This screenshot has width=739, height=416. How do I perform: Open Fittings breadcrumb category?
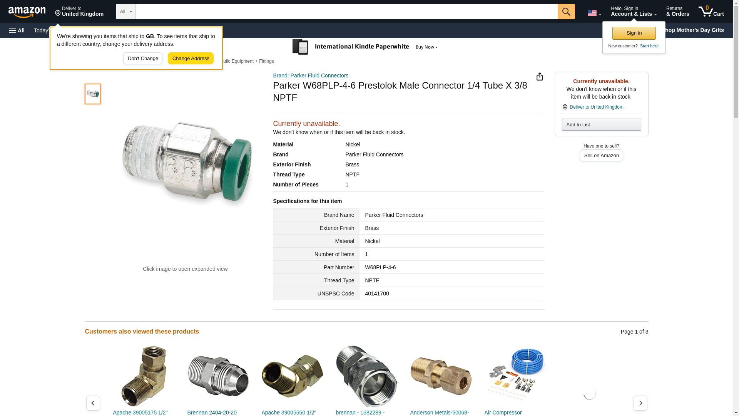tap(266, 61)
